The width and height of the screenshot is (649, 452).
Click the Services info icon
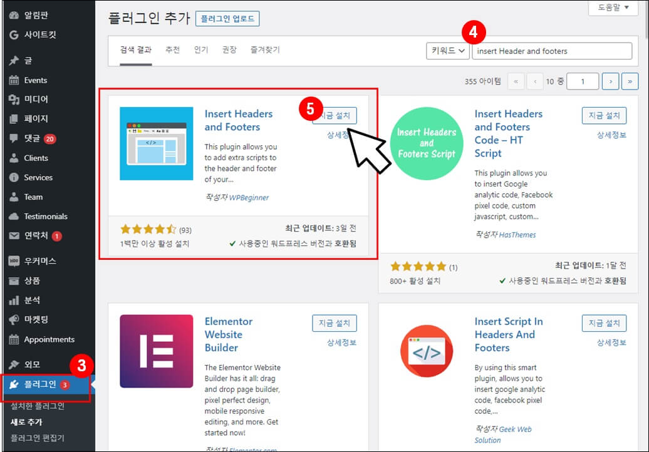pyautogui.click(x=14, y=177)
